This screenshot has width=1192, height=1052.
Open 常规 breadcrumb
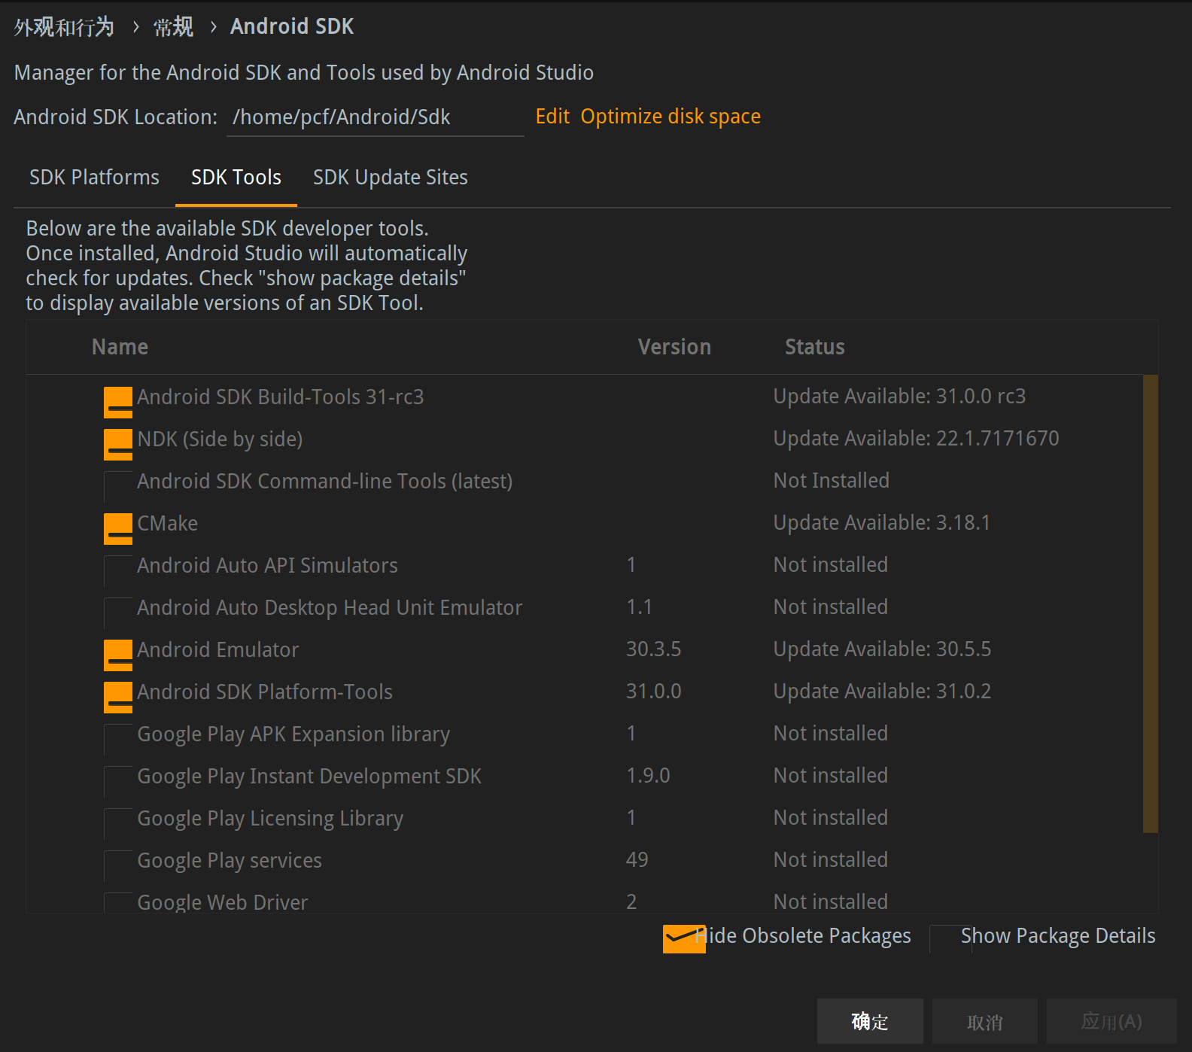click(174, 27)
